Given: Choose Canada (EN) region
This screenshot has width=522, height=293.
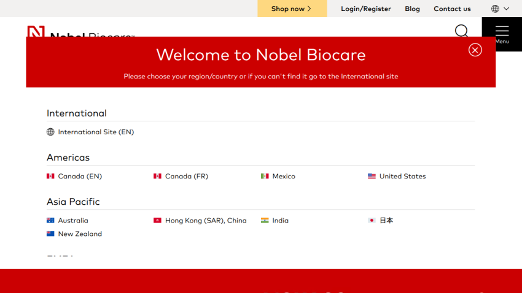Looking at the screenshot, I should point(80,176).
